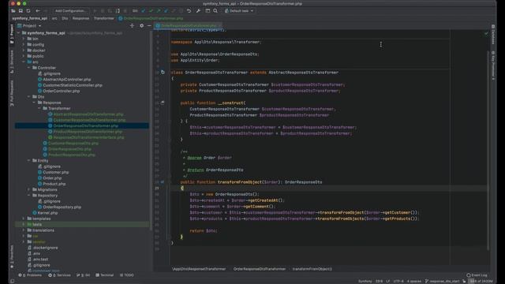Click the Add Configuration button
505x284 pixels.
click(70, 11)
